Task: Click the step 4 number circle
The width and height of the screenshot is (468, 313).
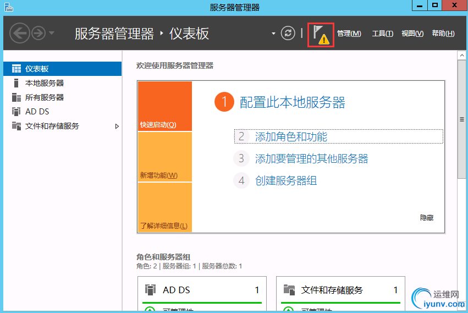Action: pos(241,180)
